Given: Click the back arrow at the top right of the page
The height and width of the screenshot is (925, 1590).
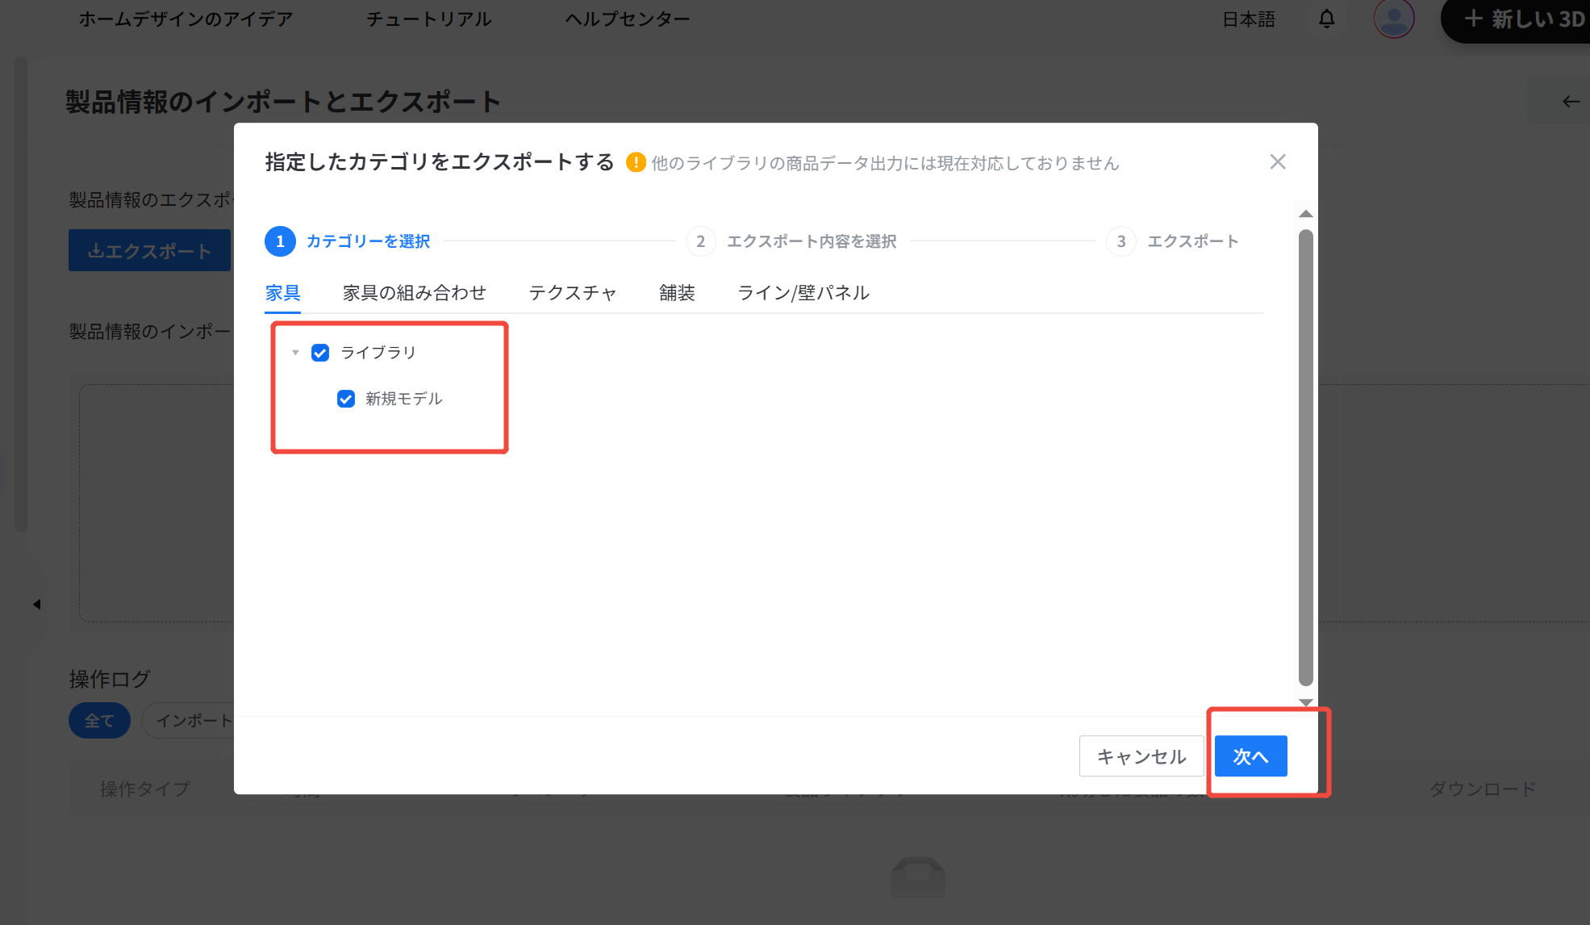Looking at the screenshot, I should pos(1570,102).
